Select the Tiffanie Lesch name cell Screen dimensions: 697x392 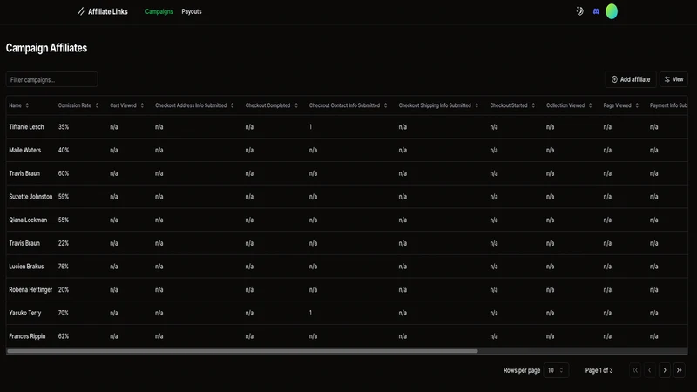(26, 126)
